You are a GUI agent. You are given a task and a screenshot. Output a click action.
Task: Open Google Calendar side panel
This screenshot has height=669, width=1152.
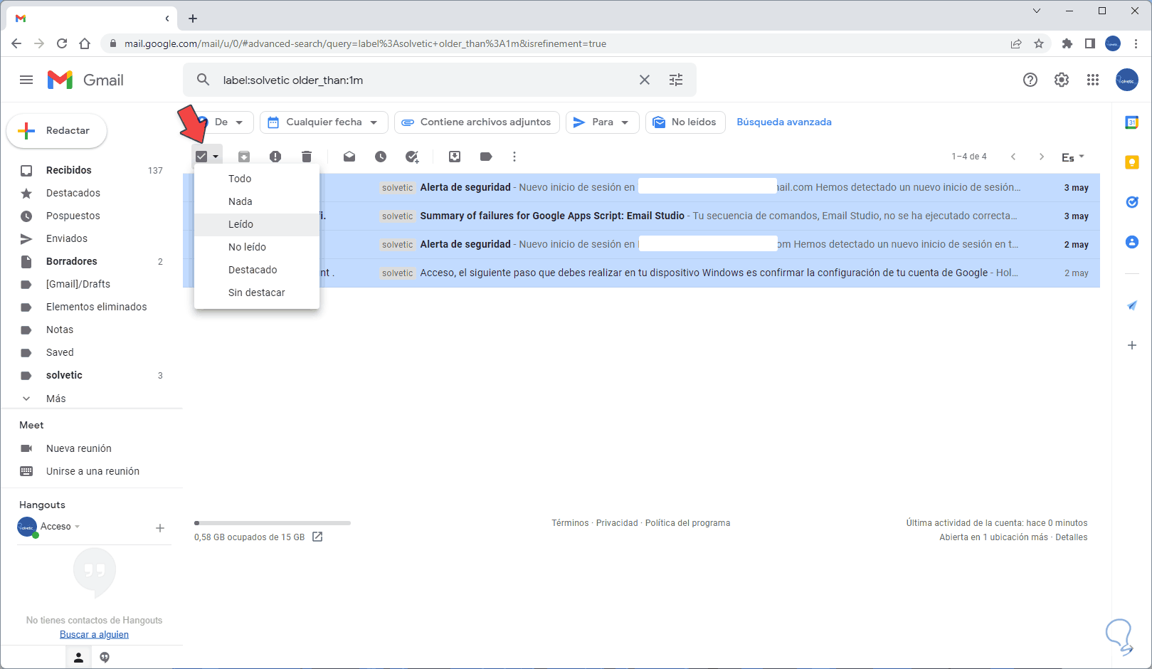click(1132, 122)
